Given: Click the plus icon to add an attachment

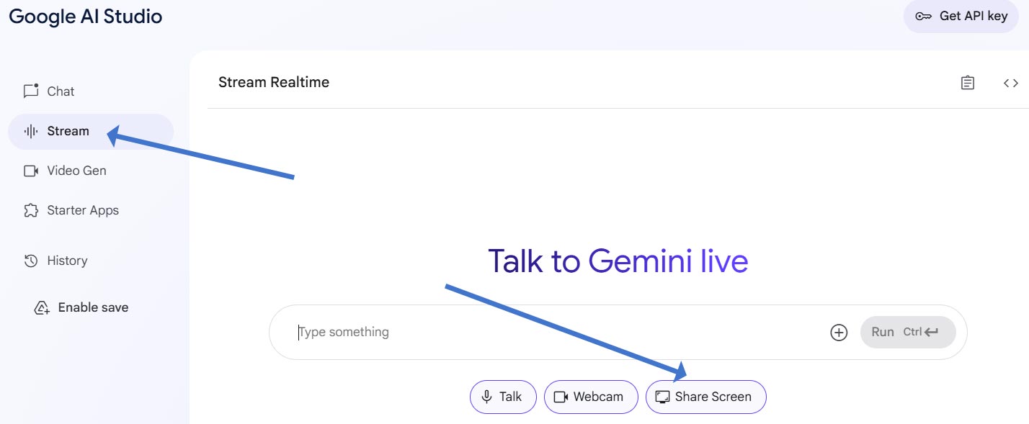Looking at the screenshot, I should (x=839, y=333).
